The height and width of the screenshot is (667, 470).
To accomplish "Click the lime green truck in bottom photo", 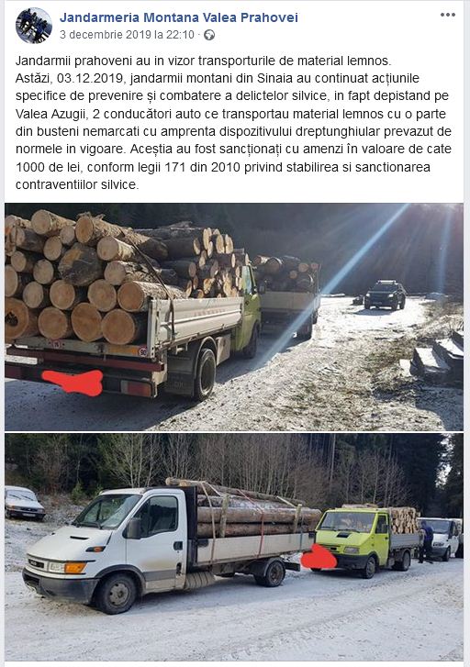I will (x=366, y=541).
